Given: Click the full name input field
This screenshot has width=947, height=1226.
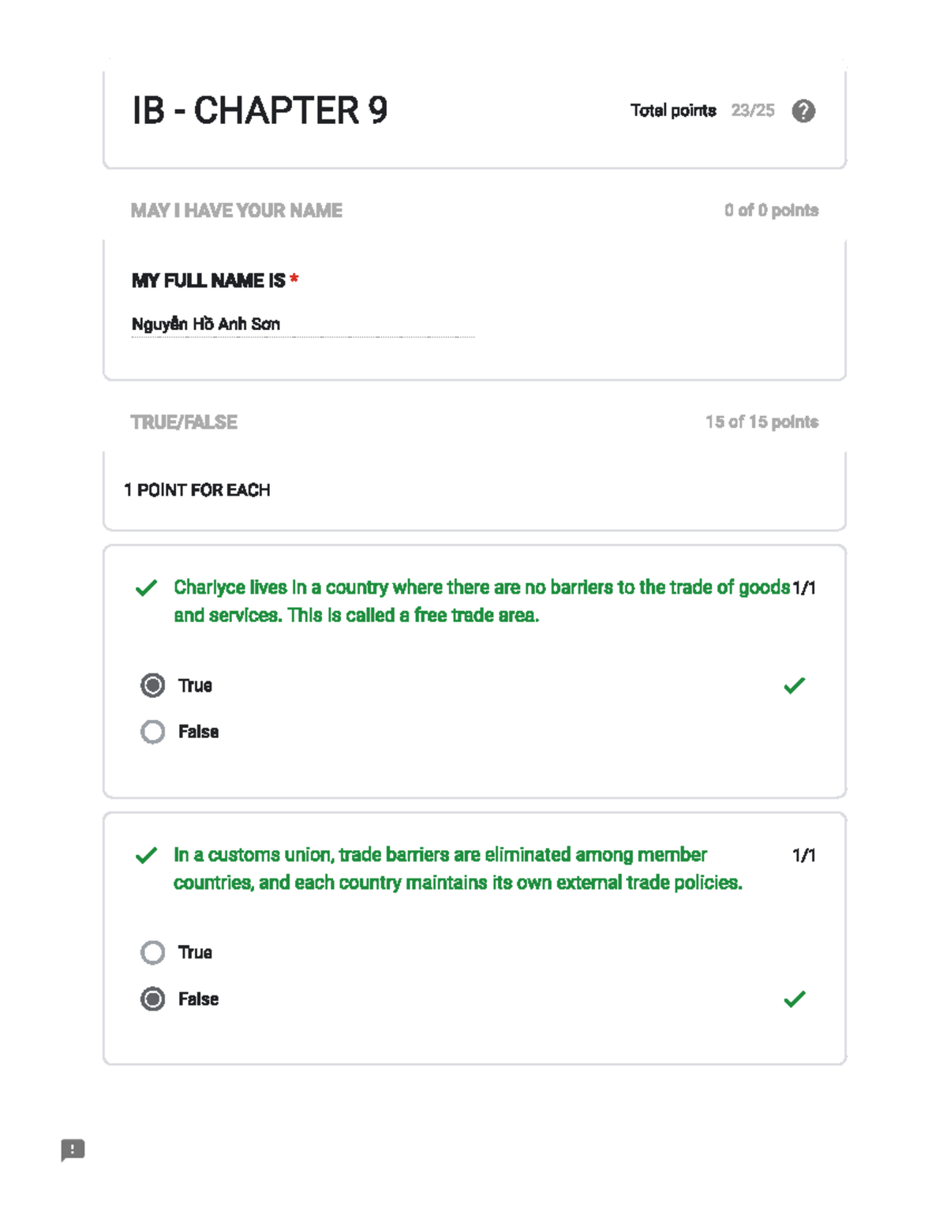Looking at the screenshot, I should [x=303, y=324].
